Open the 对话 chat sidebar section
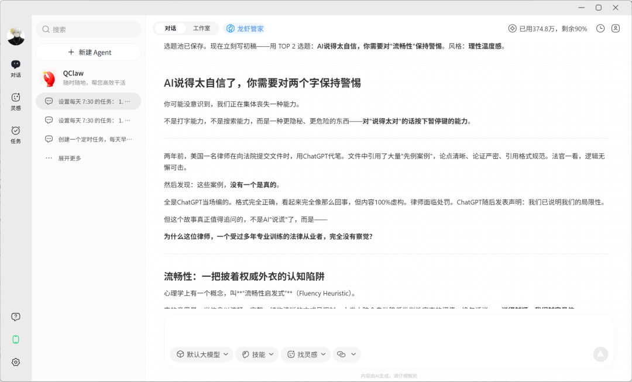Viewport: 632px width, 382px height. [16, 68]
